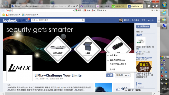Click the QuickTime tray icon

(x=162, y=68)
